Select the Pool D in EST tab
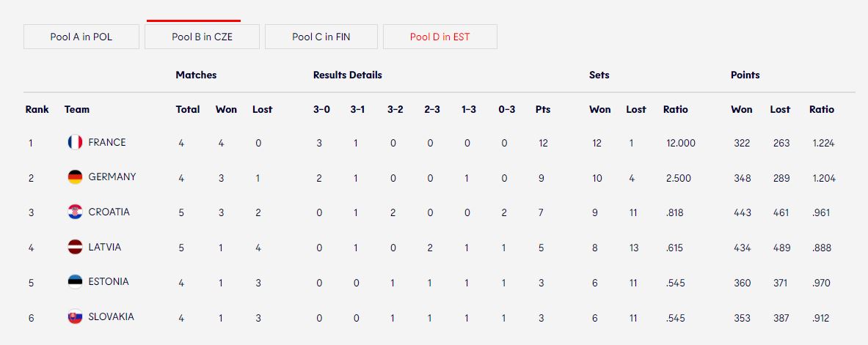868x345 pixels. click(440, 37)
